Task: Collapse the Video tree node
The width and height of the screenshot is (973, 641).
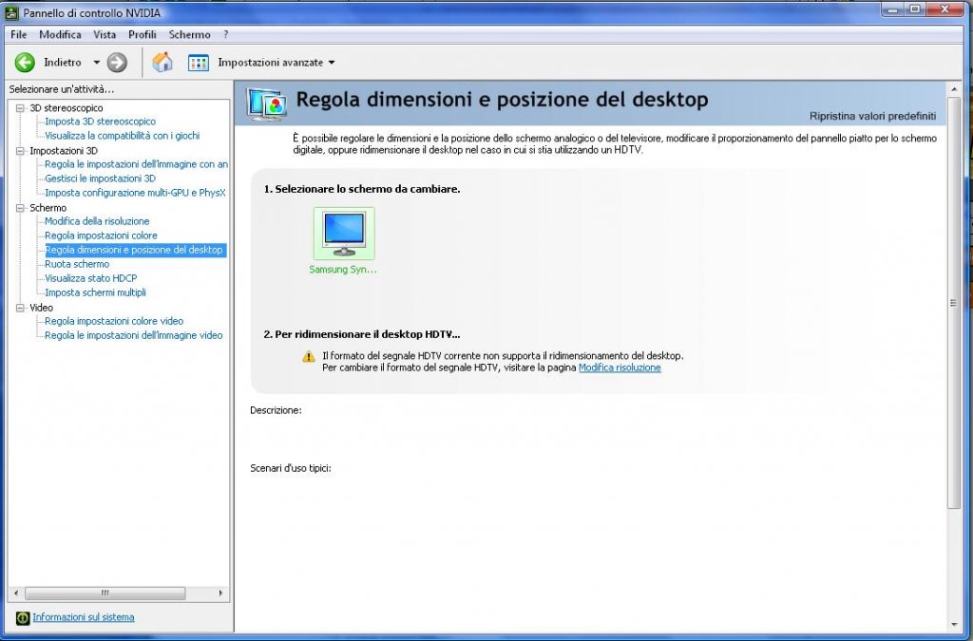Action: (x=20, y=308)
